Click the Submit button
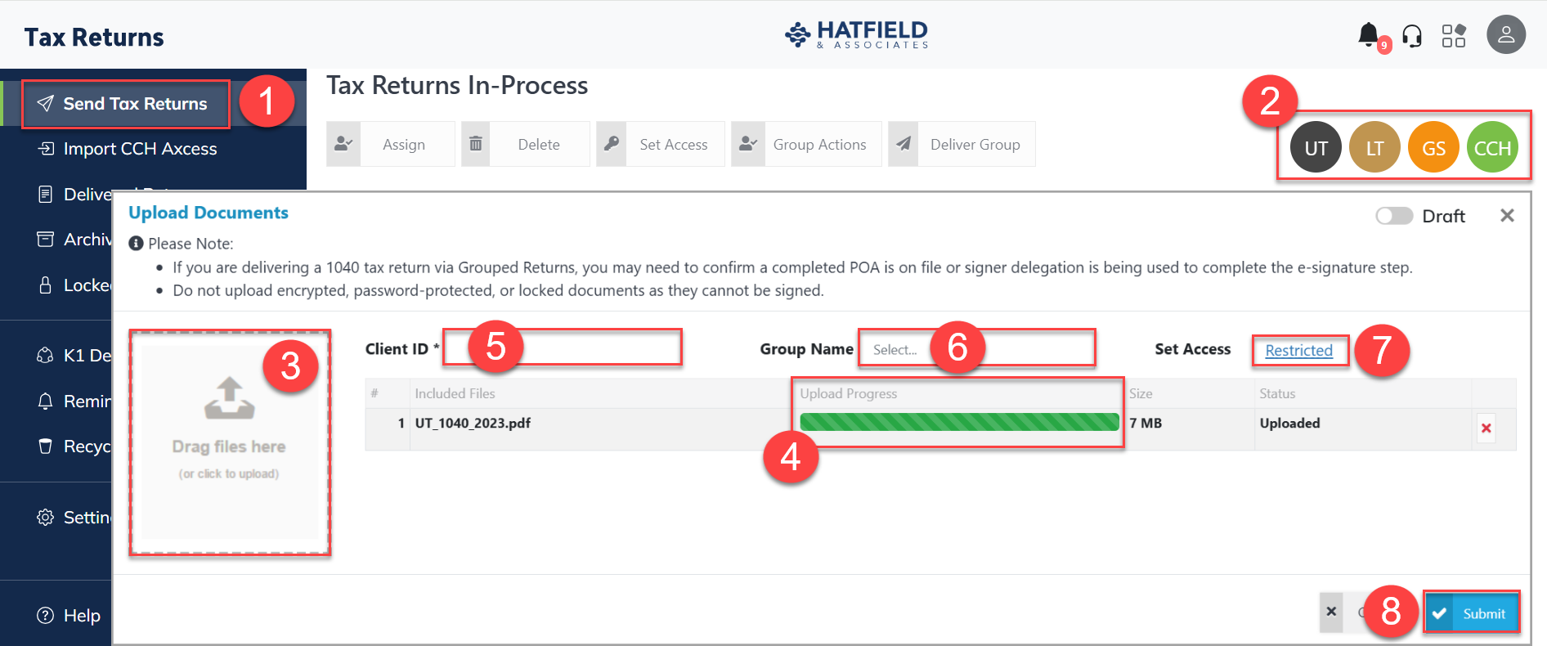 click(x=1471, y=613)
